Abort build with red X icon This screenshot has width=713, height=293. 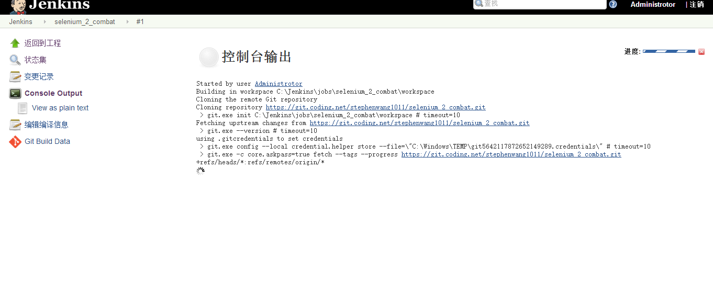click(x=701, y=52)
